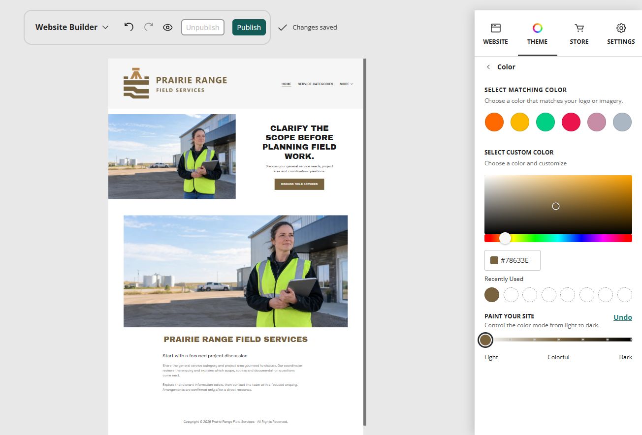Click the 'Colorful' slider label

(x=558, y=357)
